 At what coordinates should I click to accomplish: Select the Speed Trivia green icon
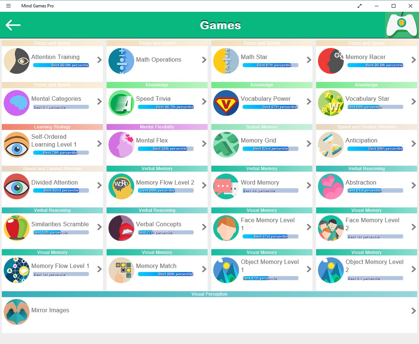click(121, 103)
